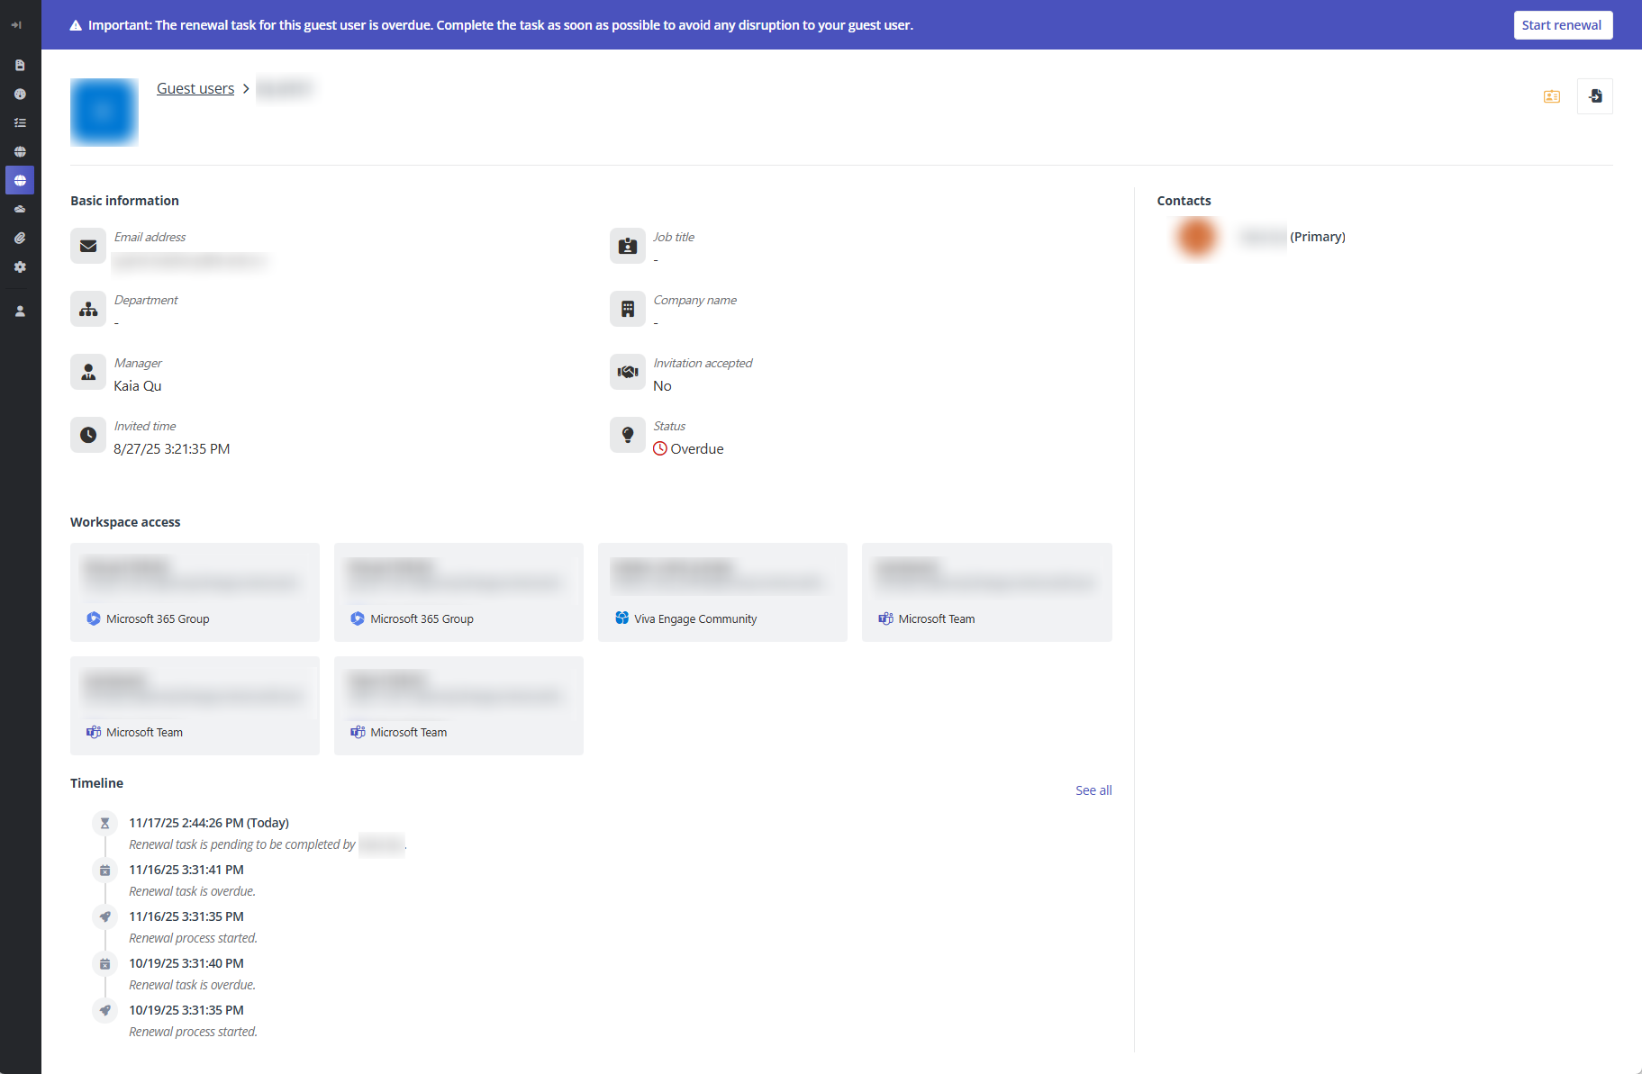Open the tasks list icon in sidebar
Image resolution: width=1642 pixels, height=1074 pixels.
(20, 122)
